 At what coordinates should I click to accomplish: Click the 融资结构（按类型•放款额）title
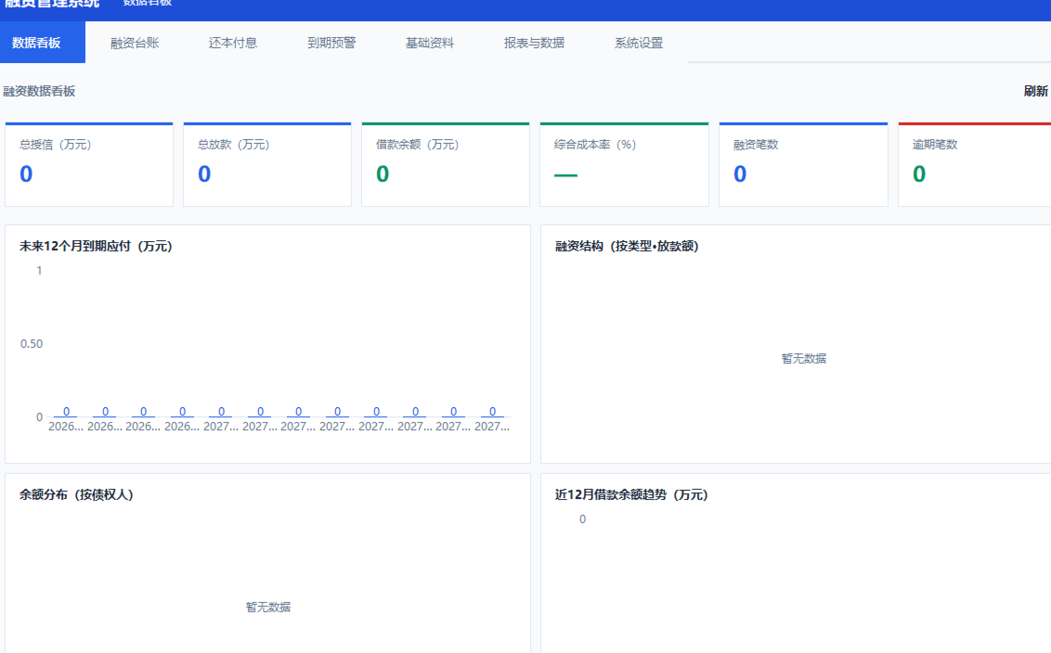pyautogui.click(x=627, y=246)
